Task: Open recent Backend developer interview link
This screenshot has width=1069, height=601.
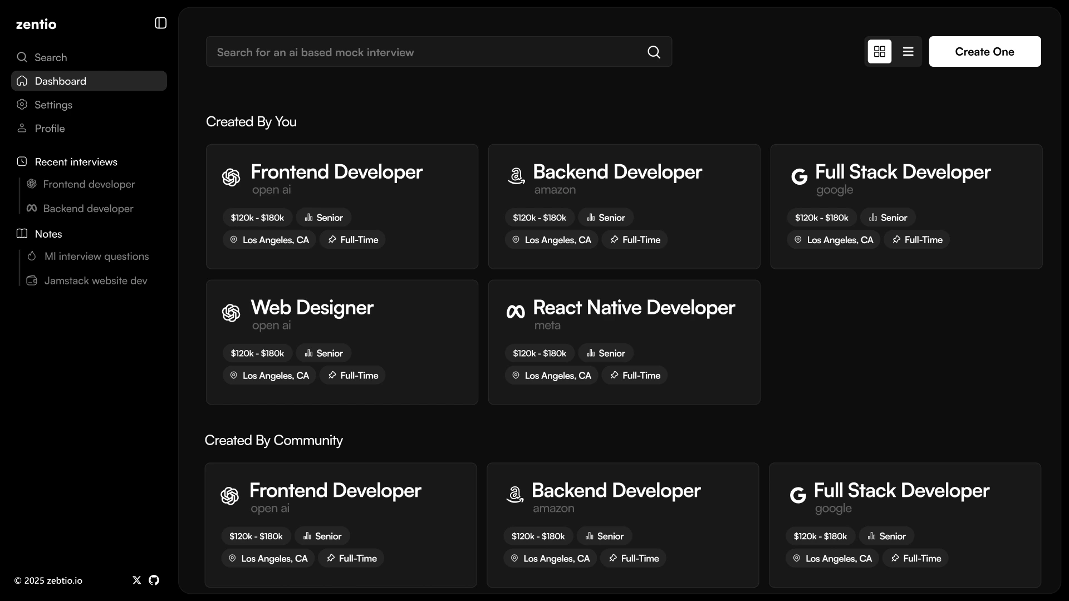Action: [88, 209]
